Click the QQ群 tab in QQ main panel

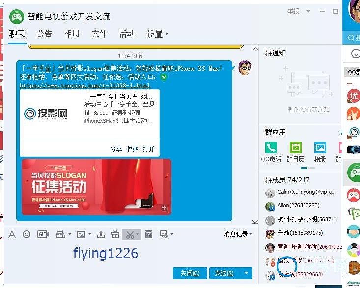(x=353, y=72)
